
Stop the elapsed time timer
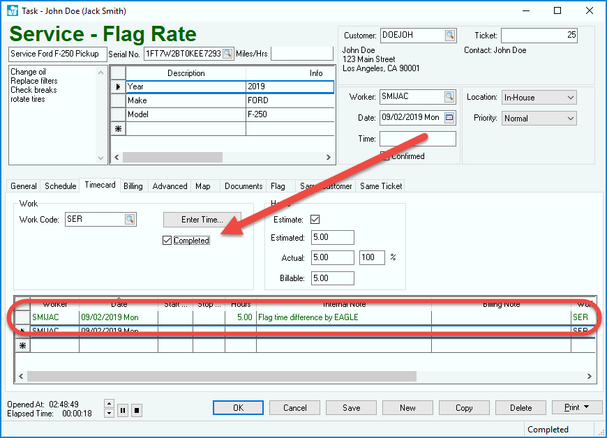(136, 410)
